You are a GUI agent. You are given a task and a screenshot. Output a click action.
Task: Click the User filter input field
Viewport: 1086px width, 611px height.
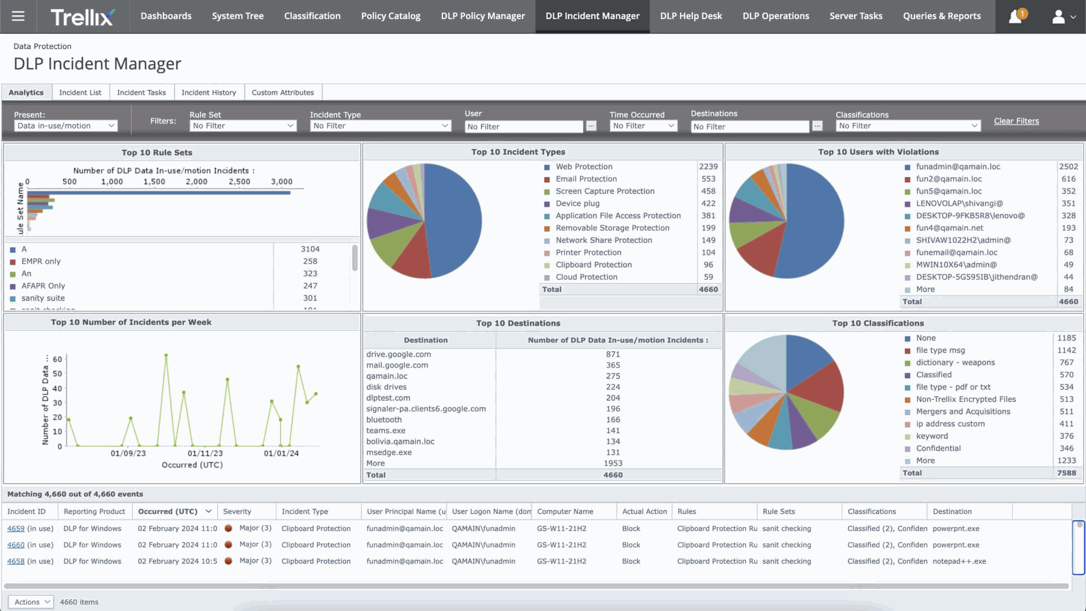coord(523,127)
